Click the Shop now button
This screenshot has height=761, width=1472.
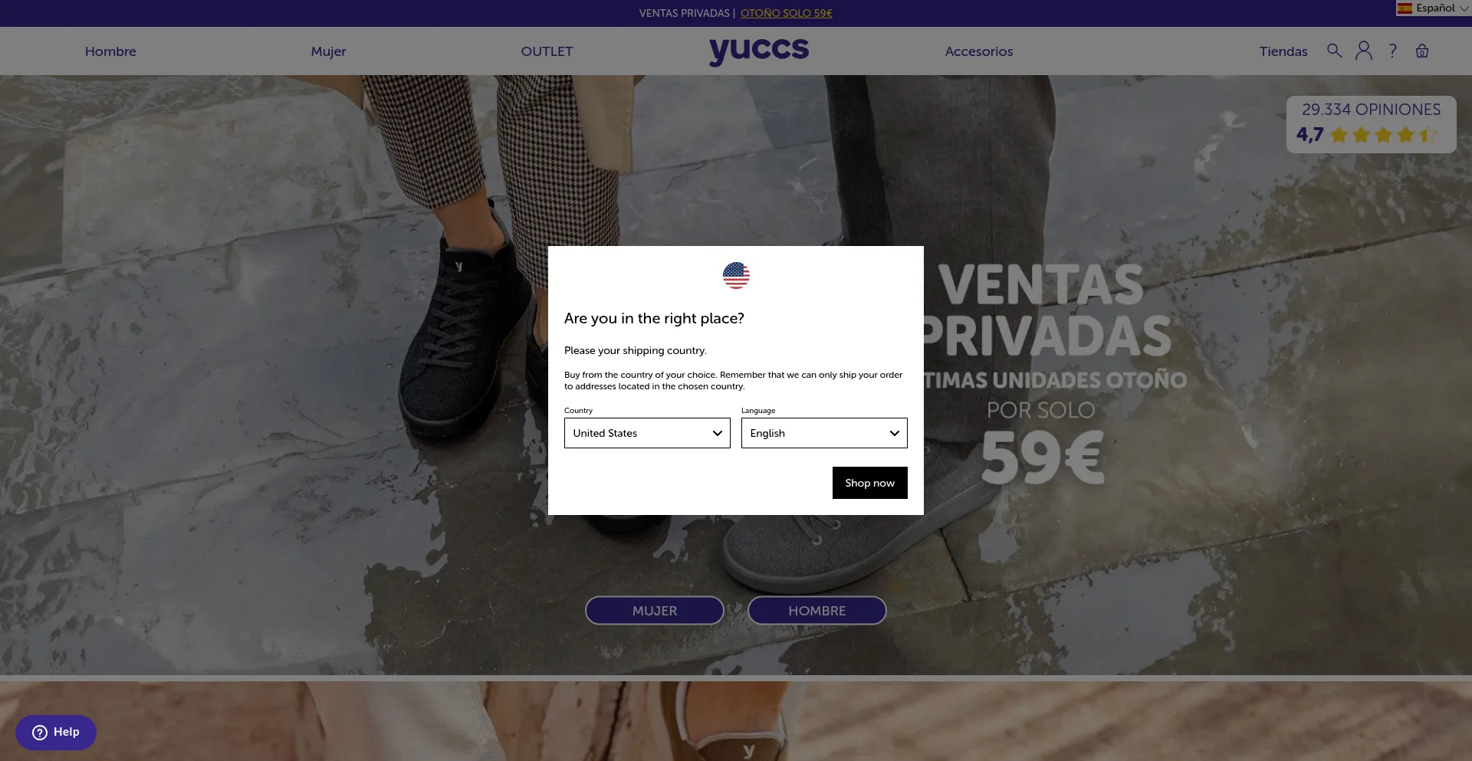pyautogui.click(x=870, y=483)
